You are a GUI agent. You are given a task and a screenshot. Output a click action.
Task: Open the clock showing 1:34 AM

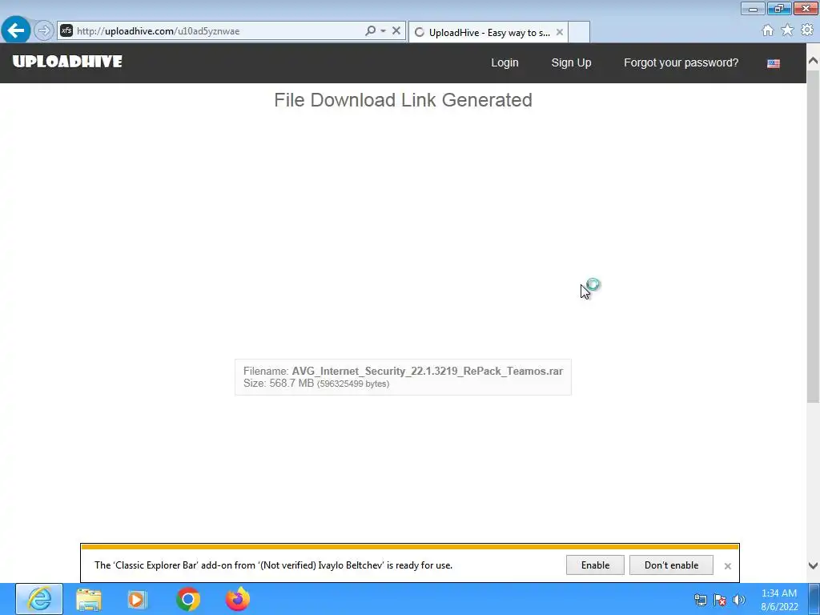click(779, 599)
